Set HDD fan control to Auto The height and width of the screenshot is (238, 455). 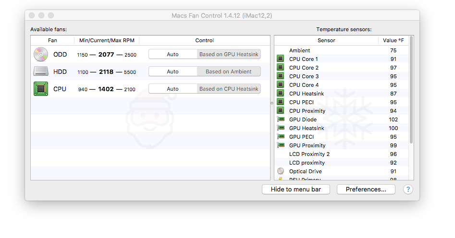pos(172,71)
